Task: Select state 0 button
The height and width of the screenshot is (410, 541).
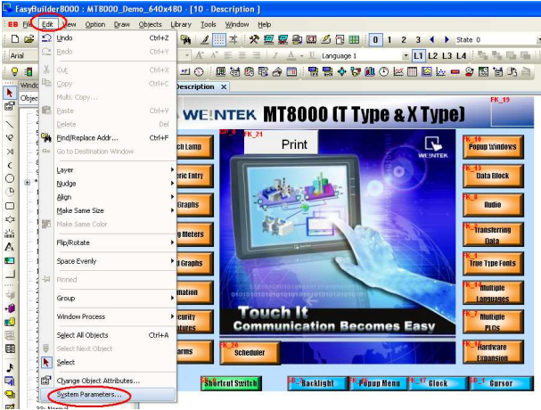Action: pos(375,40)
